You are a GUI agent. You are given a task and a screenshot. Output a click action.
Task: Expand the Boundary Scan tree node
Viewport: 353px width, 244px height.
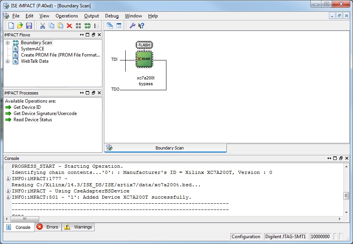pyautogui.click(x=7, y=43)
